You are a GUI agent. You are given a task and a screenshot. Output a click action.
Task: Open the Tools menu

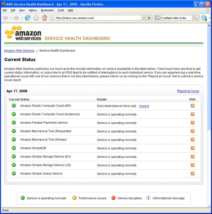coord(61,11)
